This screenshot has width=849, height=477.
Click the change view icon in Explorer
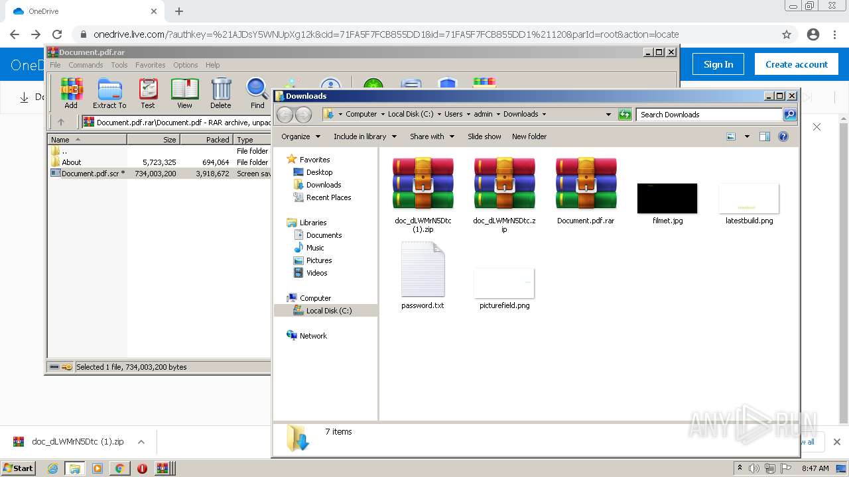pyautogui.click(x=731, y=136)
